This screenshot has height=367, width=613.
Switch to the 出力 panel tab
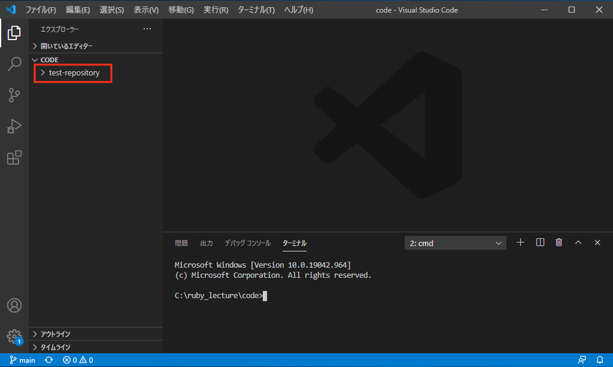(x=207, y=243)
